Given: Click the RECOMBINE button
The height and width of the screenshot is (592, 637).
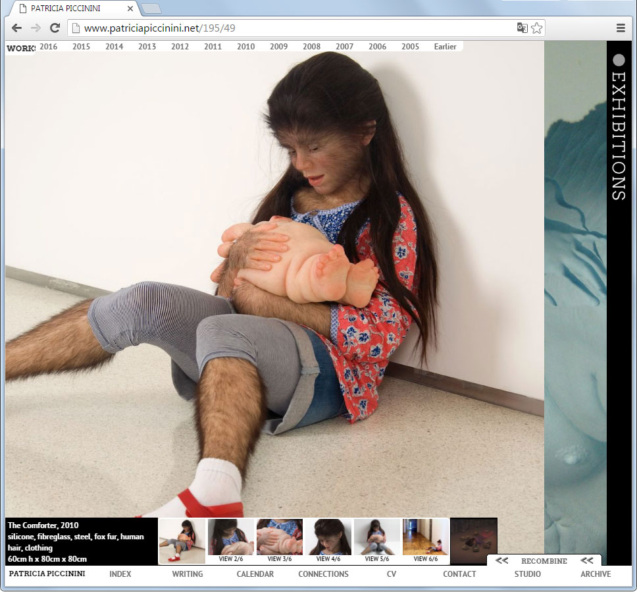Looking at the screenshot, I should point(544,561).
